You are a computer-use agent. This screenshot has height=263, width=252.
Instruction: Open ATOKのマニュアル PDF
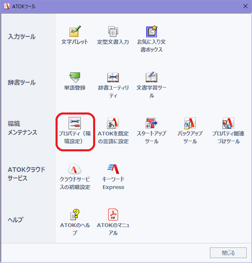point(113,223)
